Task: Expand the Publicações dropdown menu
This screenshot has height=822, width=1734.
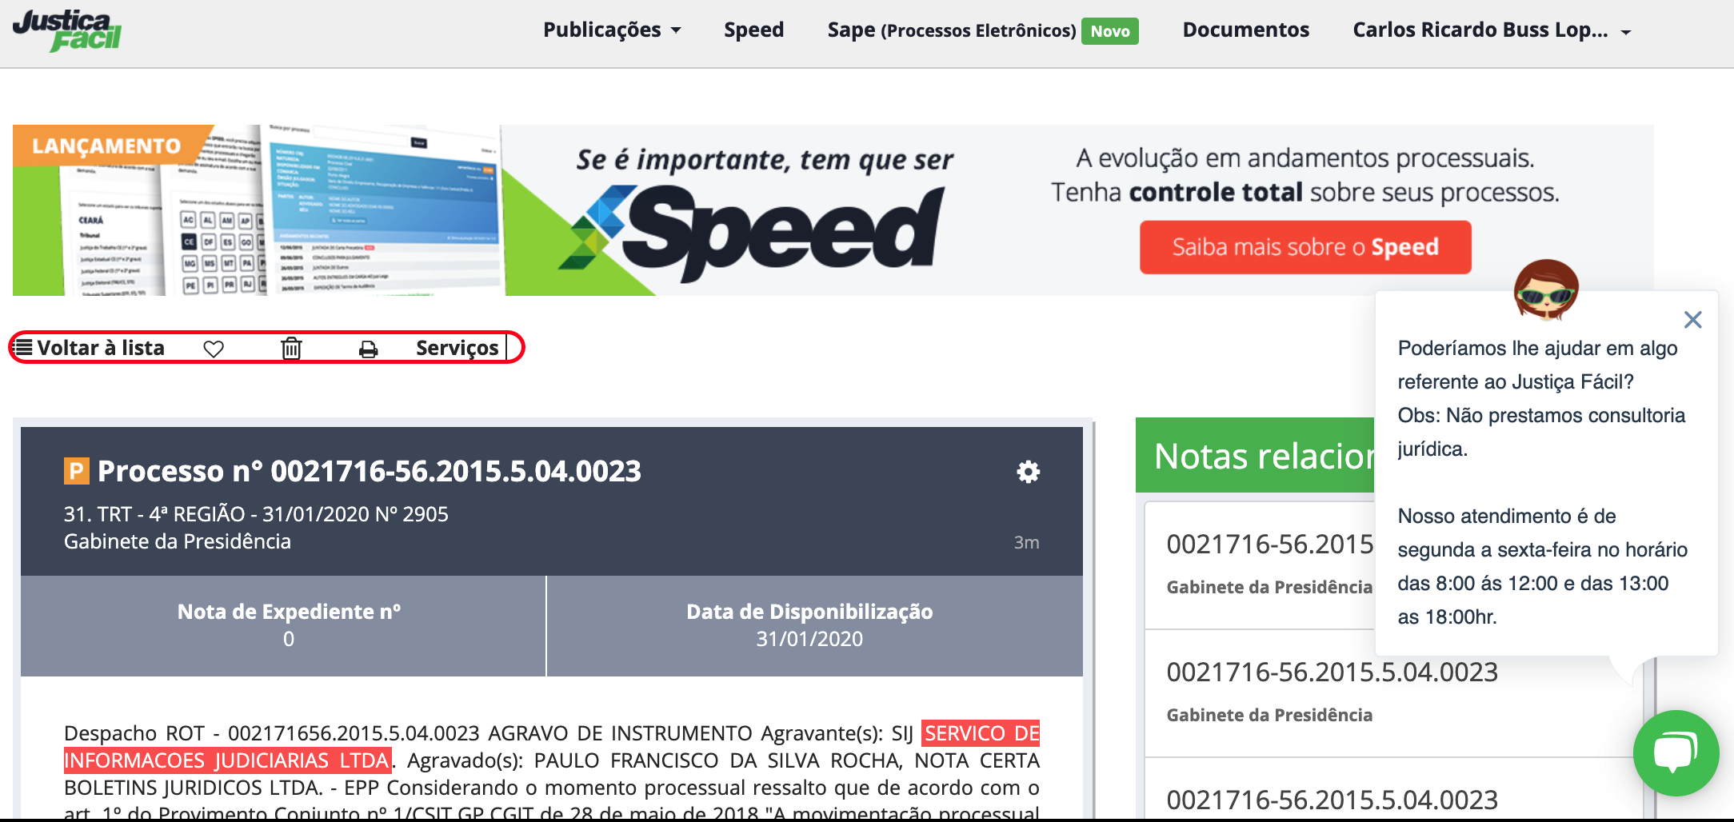Action: coord(612,30)
